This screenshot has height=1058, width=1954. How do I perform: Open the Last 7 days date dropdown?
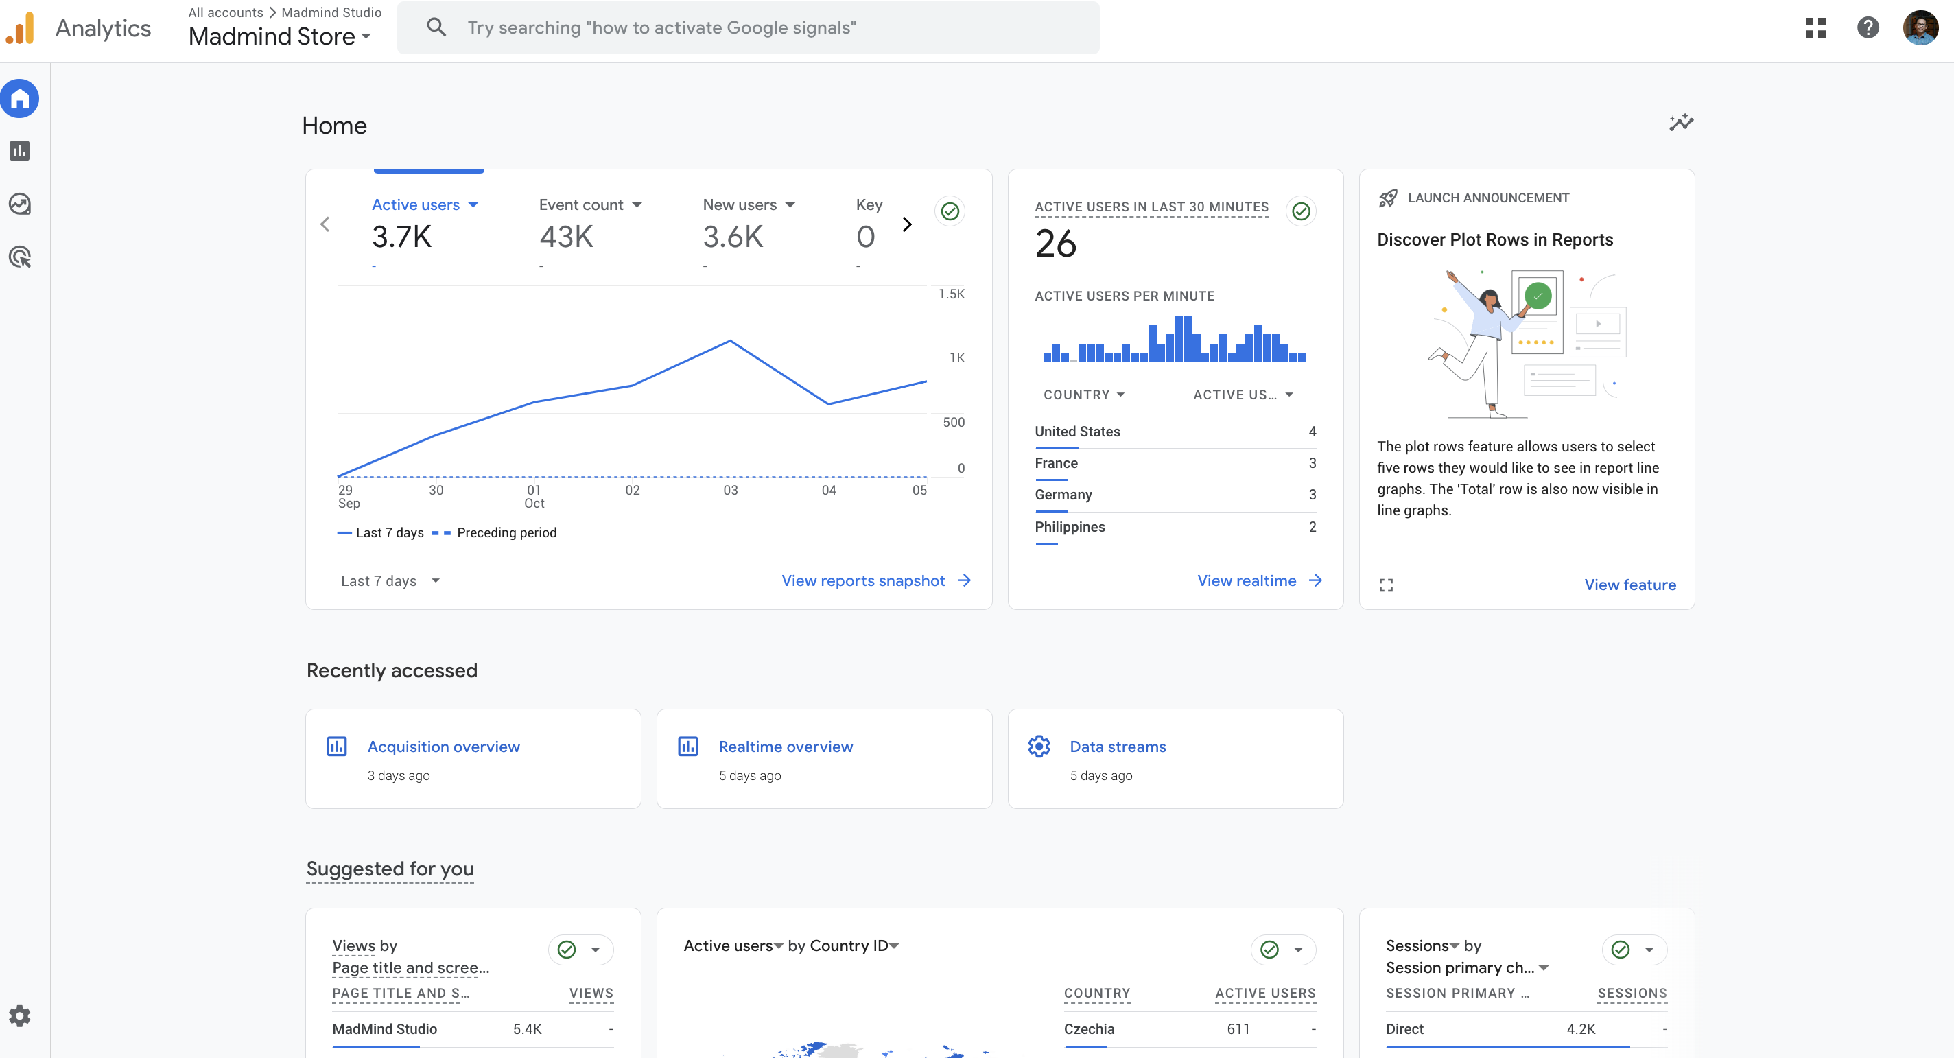click(x=390, y=581)
